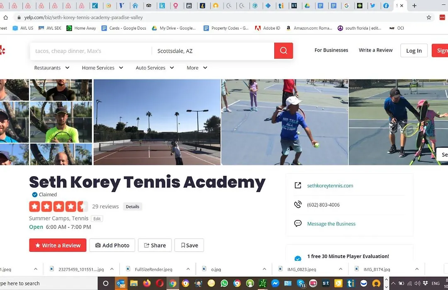Open the options caret for IMG_8174.jpg download
Screen dimensions: 448x290
pos(417,269)
